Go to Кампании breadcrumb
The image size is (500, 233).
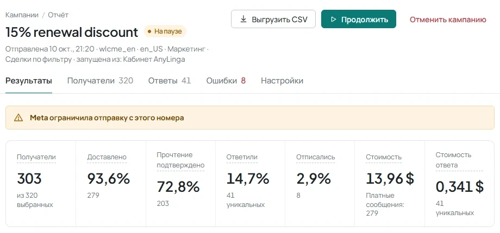coord(22,15)
